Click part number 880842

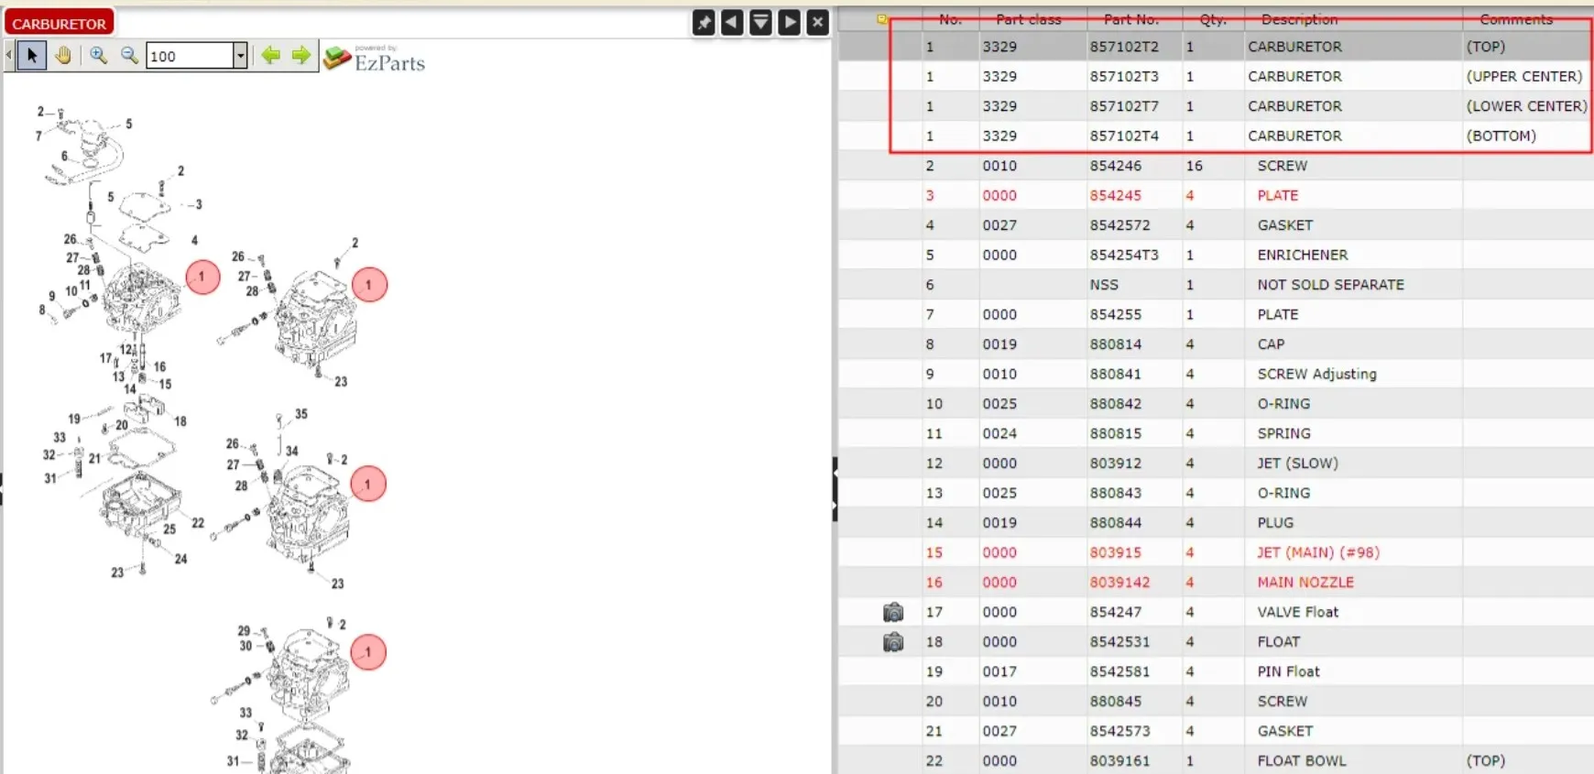coord(1116,404)
